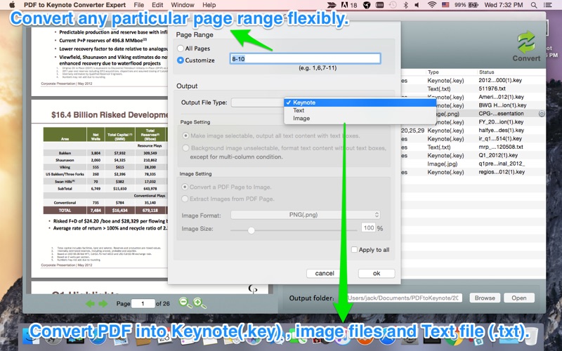Screen dimensions: 562x351
Task: Select the mrp_...120508.txt row
Action: coord(473,147)
